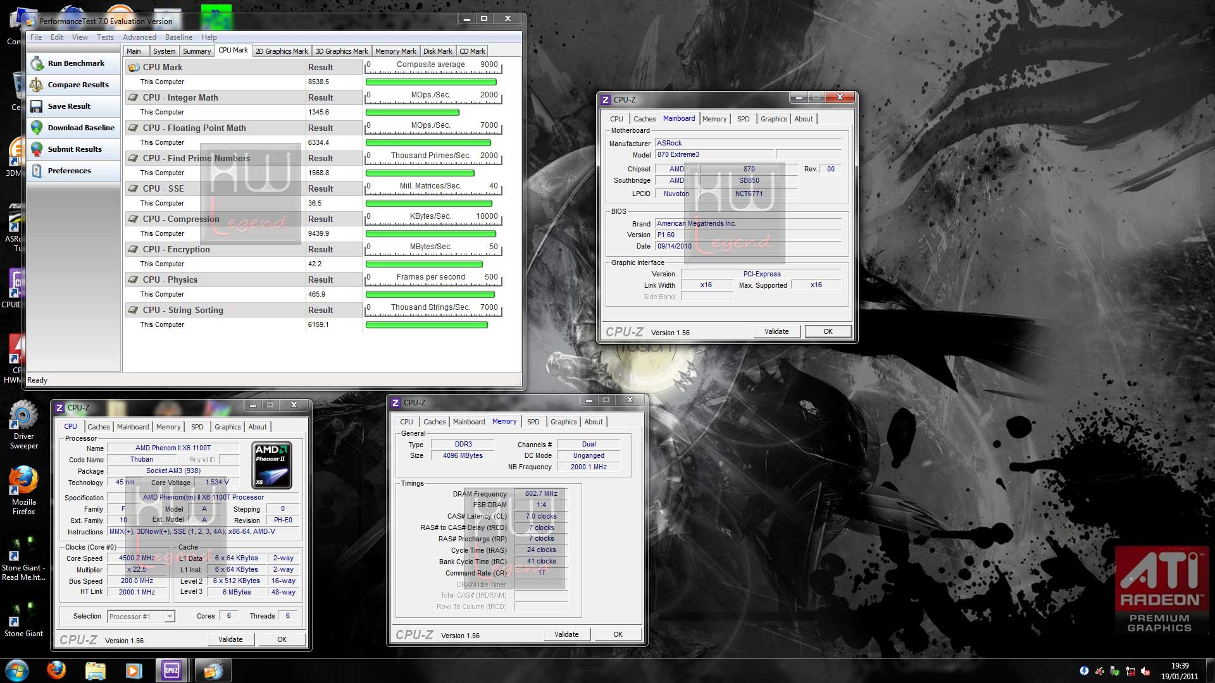Open the Tests menu in PerformanceTest
The height and width of the screenshot is (683, 1215).
pyautogui.click(x=105, y=37)
